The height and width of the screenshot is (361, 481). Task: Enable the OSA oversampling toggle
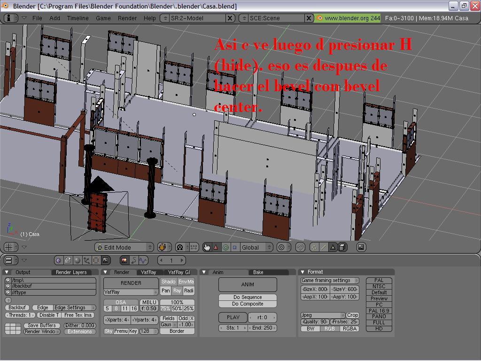[x=121, y=302]
